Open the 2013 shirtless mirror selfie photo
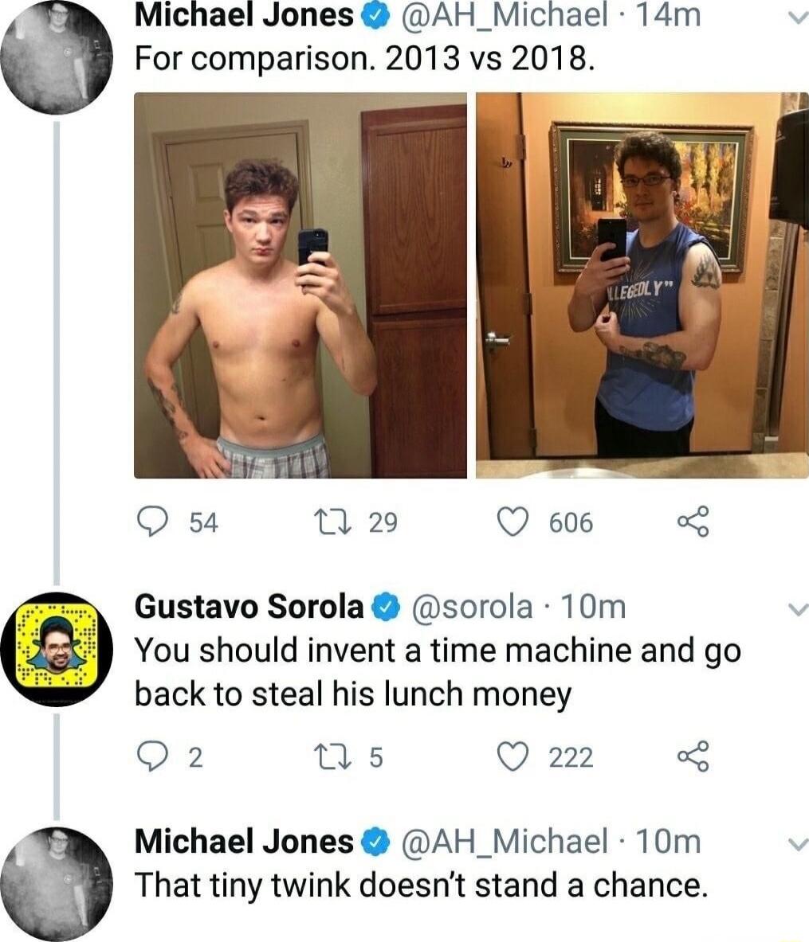Screen dimensions: 809x942 pyautogui.click(x=300, y=285)
